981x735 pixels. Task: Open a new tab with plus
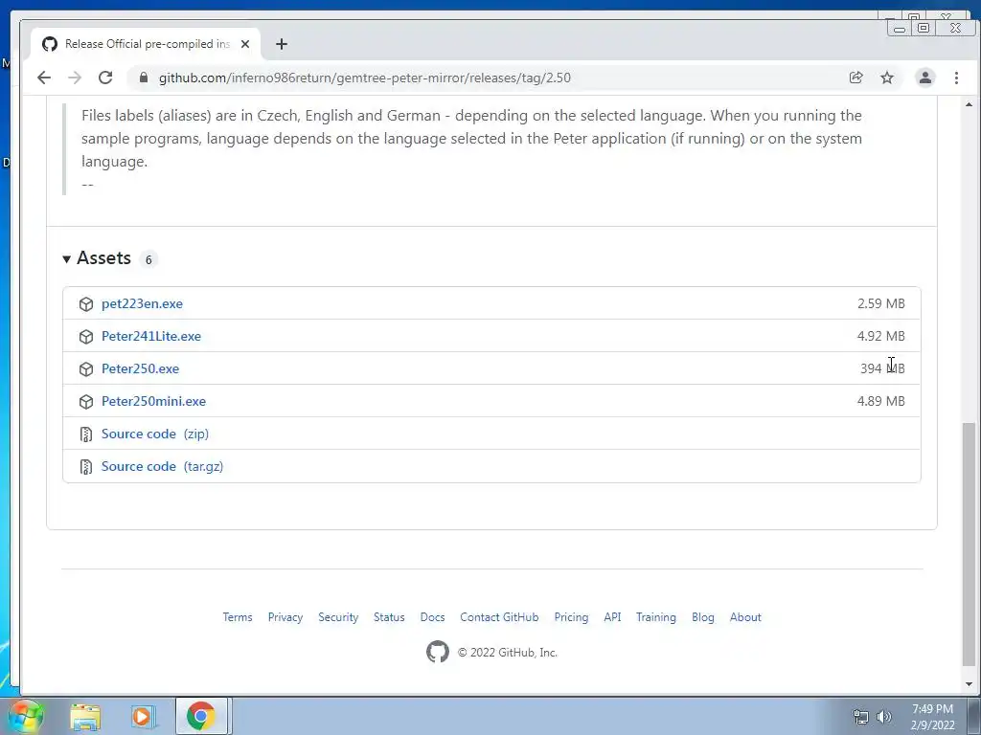(x=282, y=44)
